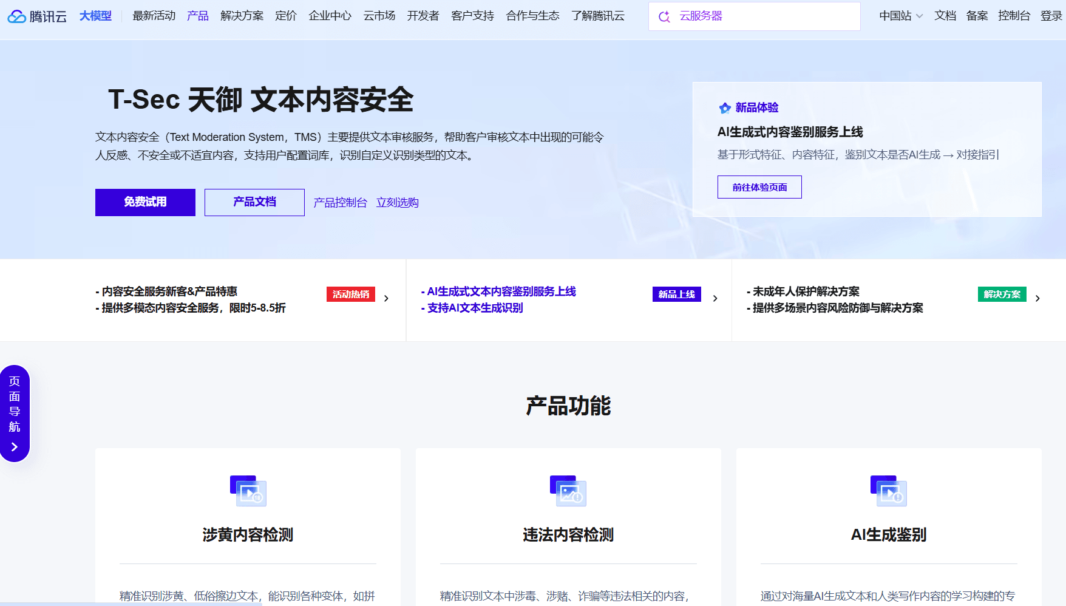The width and height of the screenshot is (1066, 606).
Task: Open 提供多模态内容安全服务 discount line
Action: pos(191,308)
